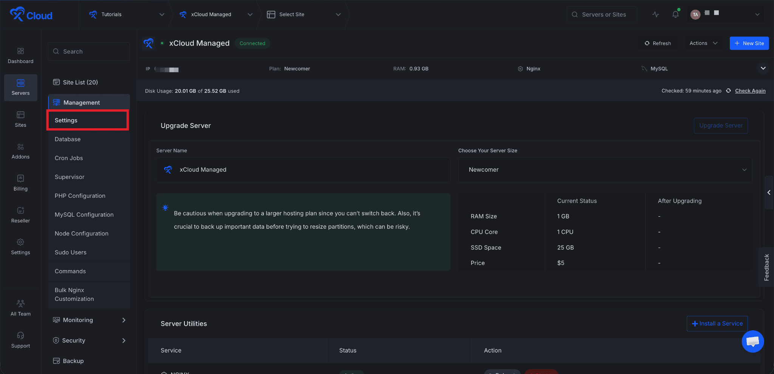Viewport: 774px width, 374px height.
Task: Open the chat support bubble
Action: click(752, 341)
